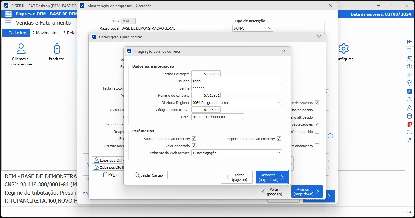The width and height of the screenshot is (415, 218).
Task: Collapse the right sidebar using arrow icon
Action: coord(409,42)
